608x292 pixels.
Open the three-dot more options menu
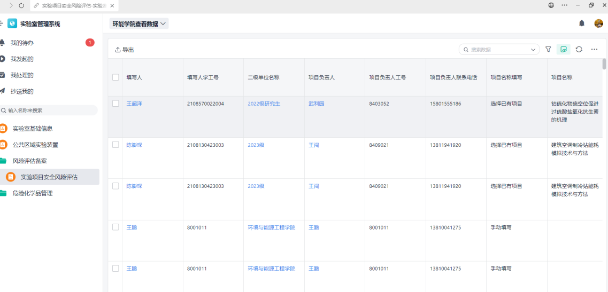point(594,49)
